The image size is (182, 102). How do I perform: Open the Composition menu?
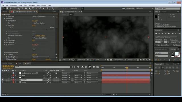coord(13,5)
